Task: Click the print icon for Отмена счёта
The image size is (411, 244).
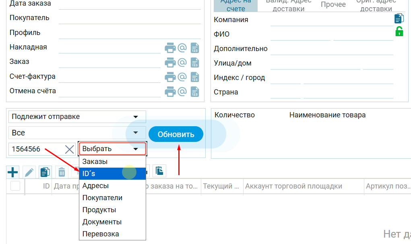Action: pyautogui.click(x=170, y=92)
